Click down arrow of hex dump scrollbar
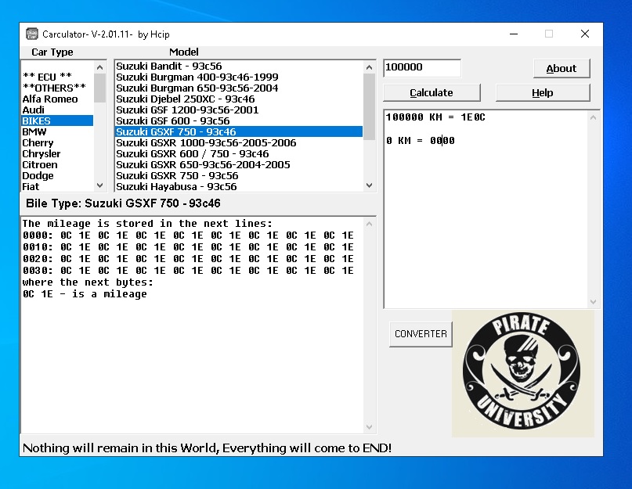632x489 pixels. pos(370,427)
